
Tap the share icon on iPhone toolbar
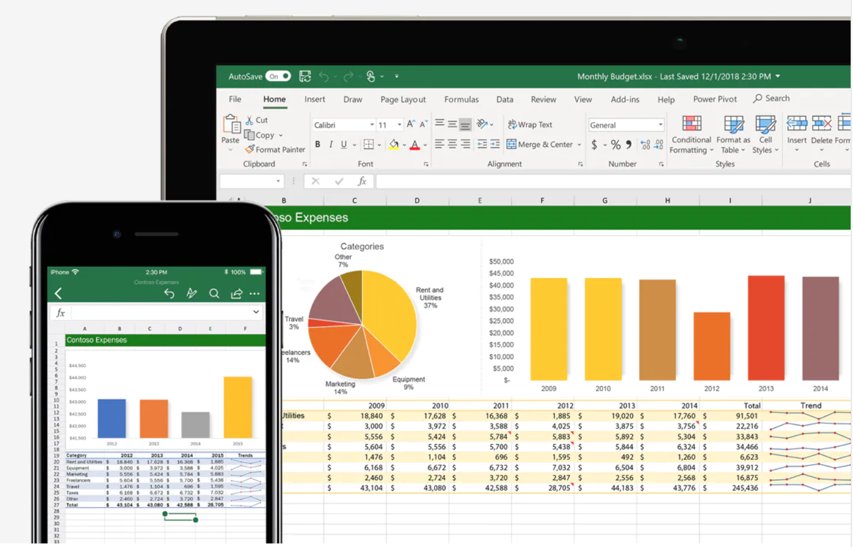(236, 294)
